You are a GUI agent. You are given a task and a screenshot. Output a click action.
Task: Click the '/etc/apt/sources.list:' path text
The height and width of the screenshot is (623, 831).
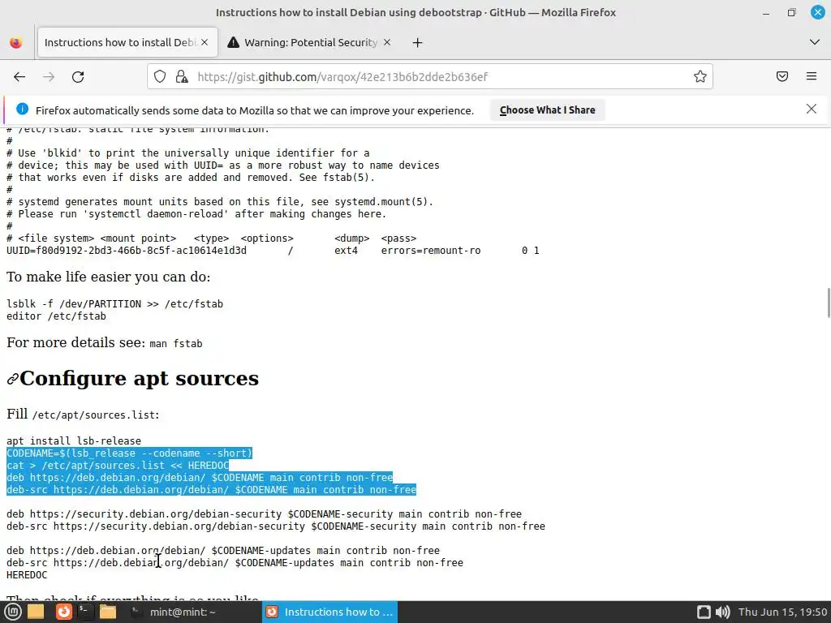click(96, 415)
